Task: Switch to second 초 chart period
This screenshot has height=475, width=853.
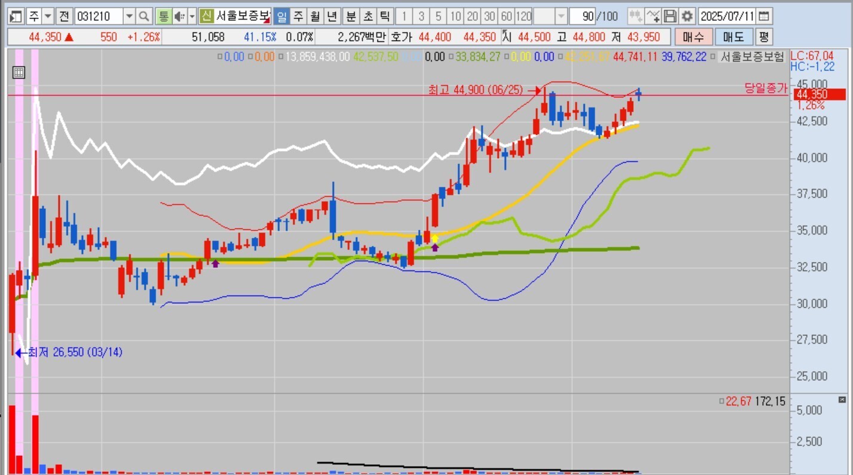Action: 368,16
